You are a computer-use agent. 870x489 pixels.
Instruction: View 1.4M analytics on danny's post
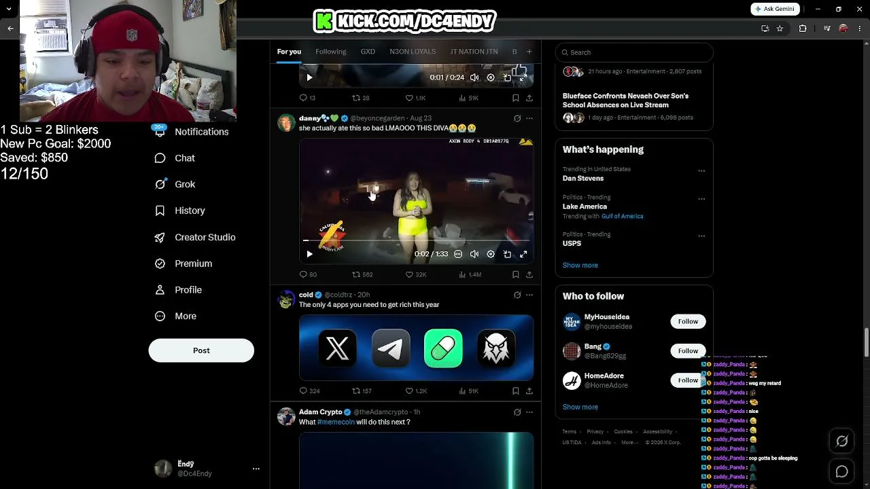(470, 274)
